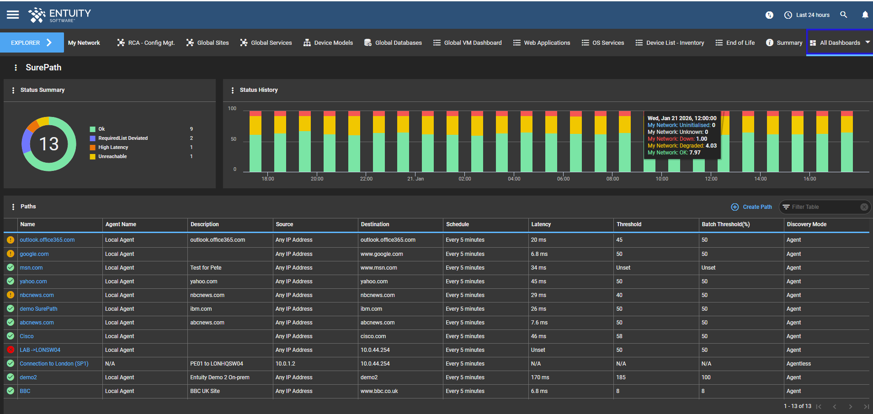Screen dimensions: 873x414
Task: Open the hamburger main menu
Action: click(x=13, y=15)
